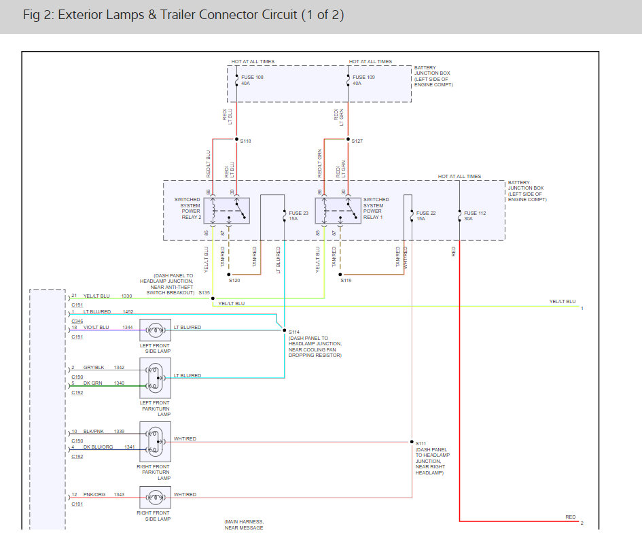Click the 'YEL/LT BLU' label at far right edge
Screen dimensions: 642x554
[x=563, y=302]
